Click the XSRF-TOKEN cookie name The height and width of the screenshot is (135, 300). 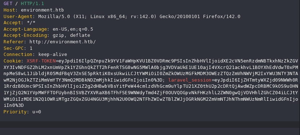click(x=41, y=61)
